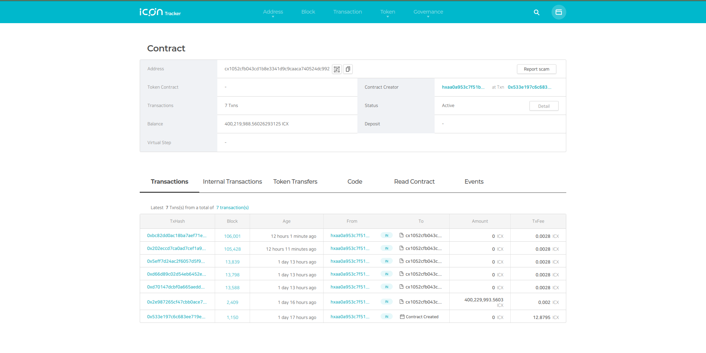Screen dimensions: 706x353
Task: Open the Block menu item
Action: [308, 12]
